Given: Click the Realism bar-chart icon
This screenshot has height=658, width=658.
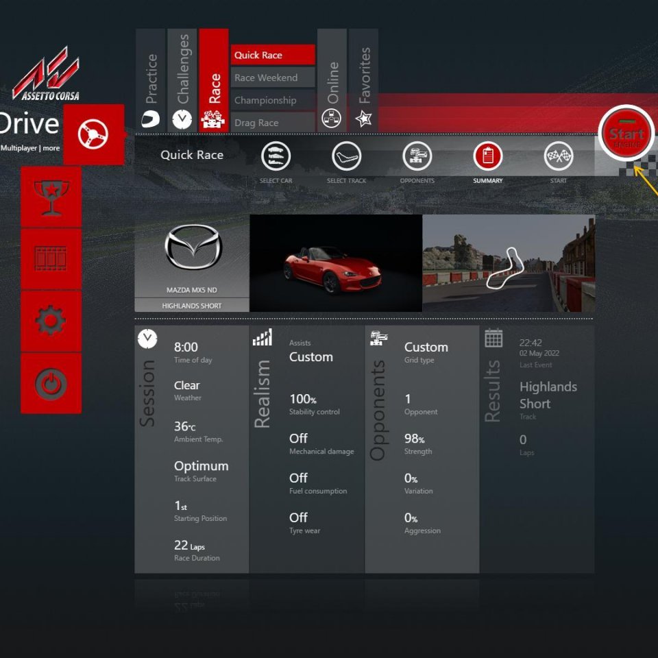Looking at the screenshot, I should pyautogui.click(x=263, y=337).
